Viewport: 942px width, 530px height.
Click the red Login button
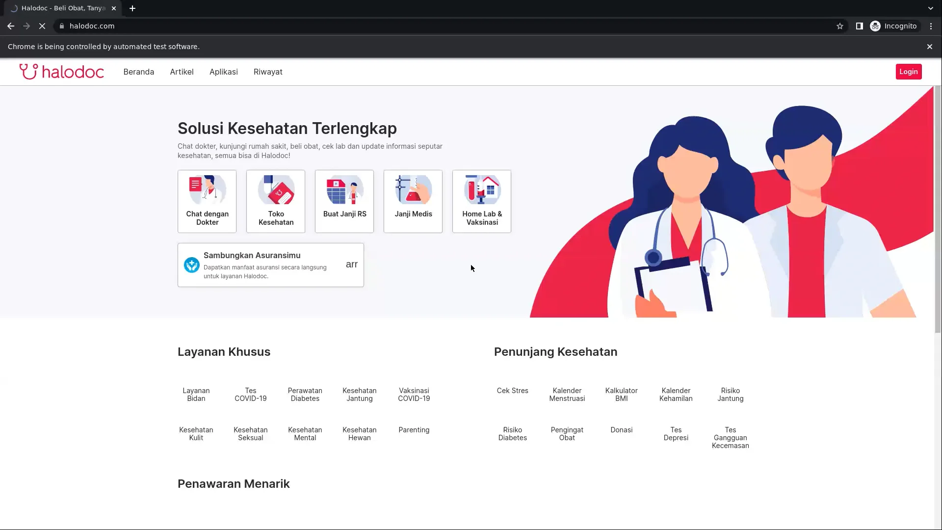click(x=909, y=72)
